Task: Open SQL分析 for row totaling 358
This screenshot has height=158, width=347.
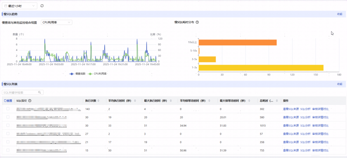Action: click(306, 142)
